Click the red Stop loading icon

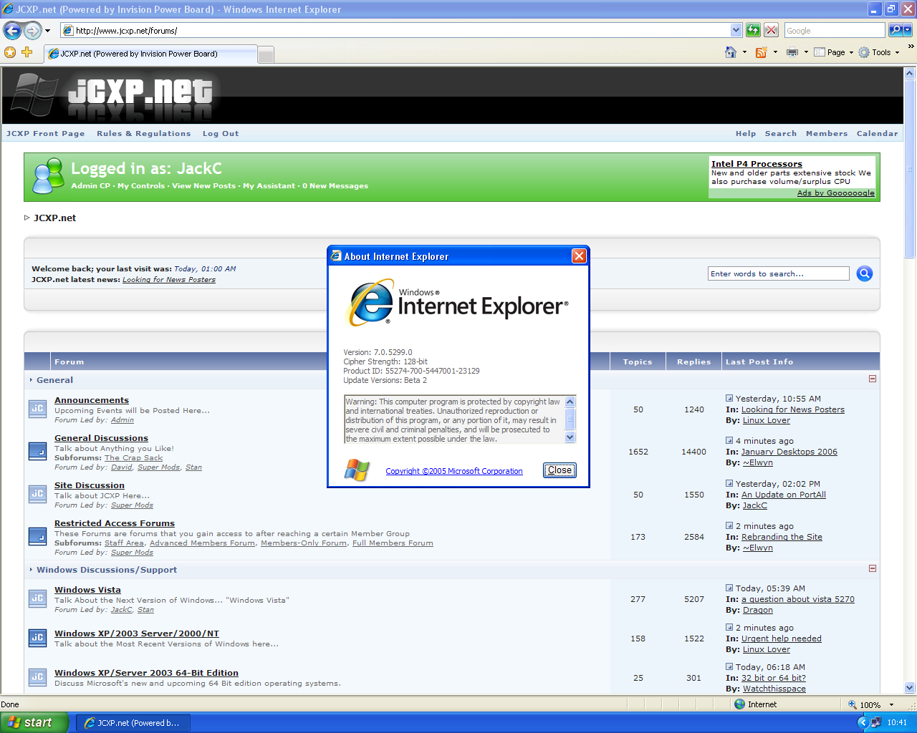[x=771, y=30]
